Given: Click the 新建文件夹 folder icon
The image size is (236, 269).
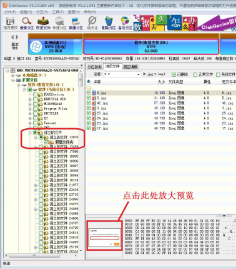Looking at the screenshot, I should tap(52, 142).
